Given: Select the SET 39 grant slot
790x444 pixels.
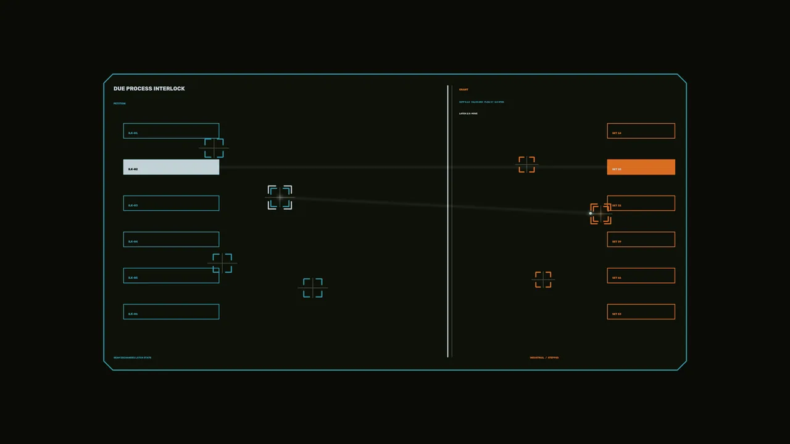Looking at the screenshot, I should (x=641, y=239).
